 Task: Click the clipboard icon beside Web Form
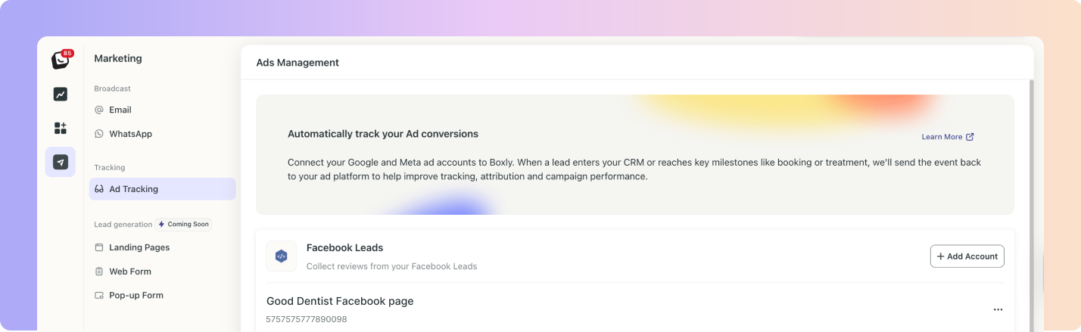pyautogui.click(x=99, y=271)
